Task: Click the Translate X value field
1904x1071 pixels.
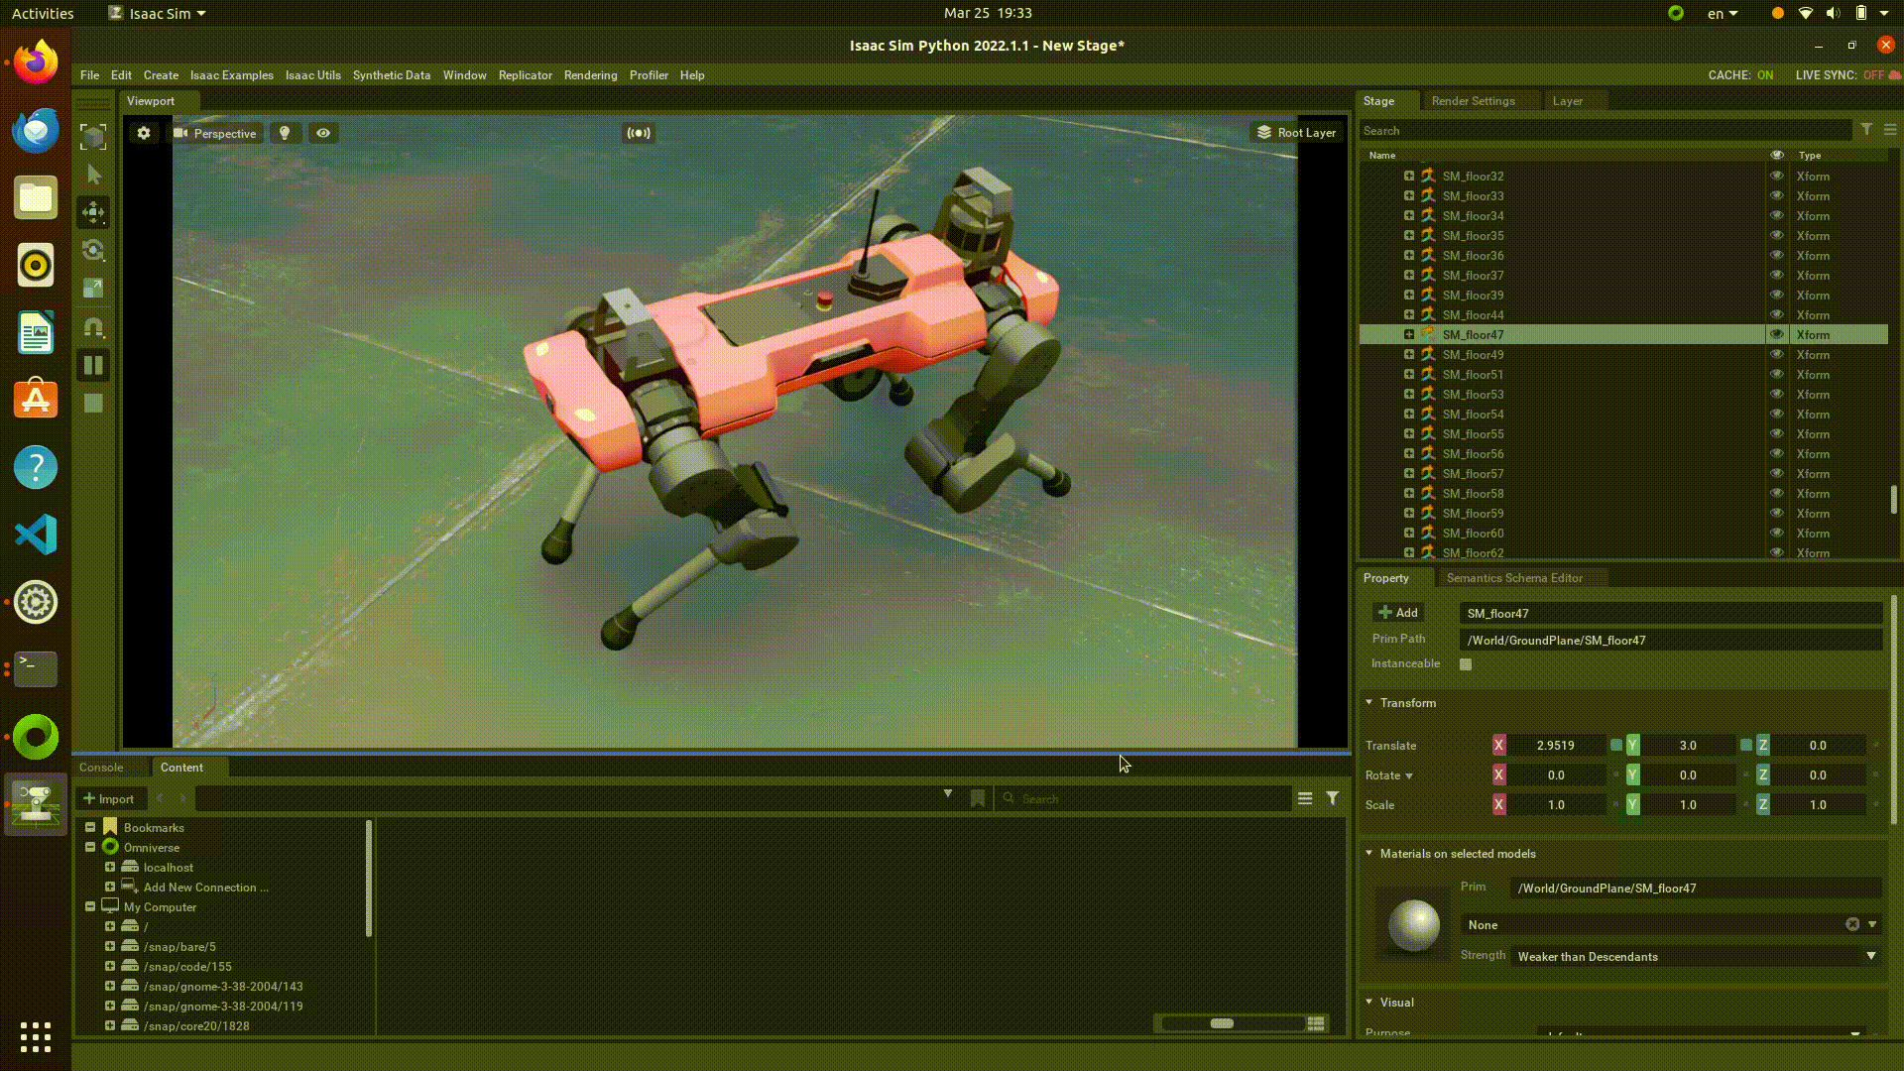Action: coord(1555,746)
